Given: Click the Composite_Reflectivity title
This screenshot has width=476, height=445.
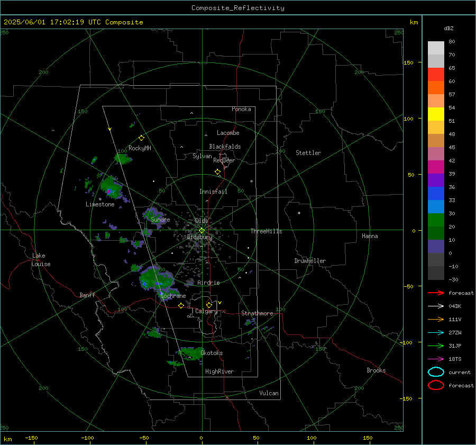Looking at the screenshot, I should (x=238, y=8).
